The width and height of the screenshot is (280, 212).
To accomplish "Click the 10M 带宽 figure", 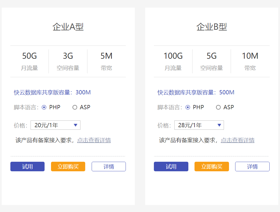I will [250, 56].
